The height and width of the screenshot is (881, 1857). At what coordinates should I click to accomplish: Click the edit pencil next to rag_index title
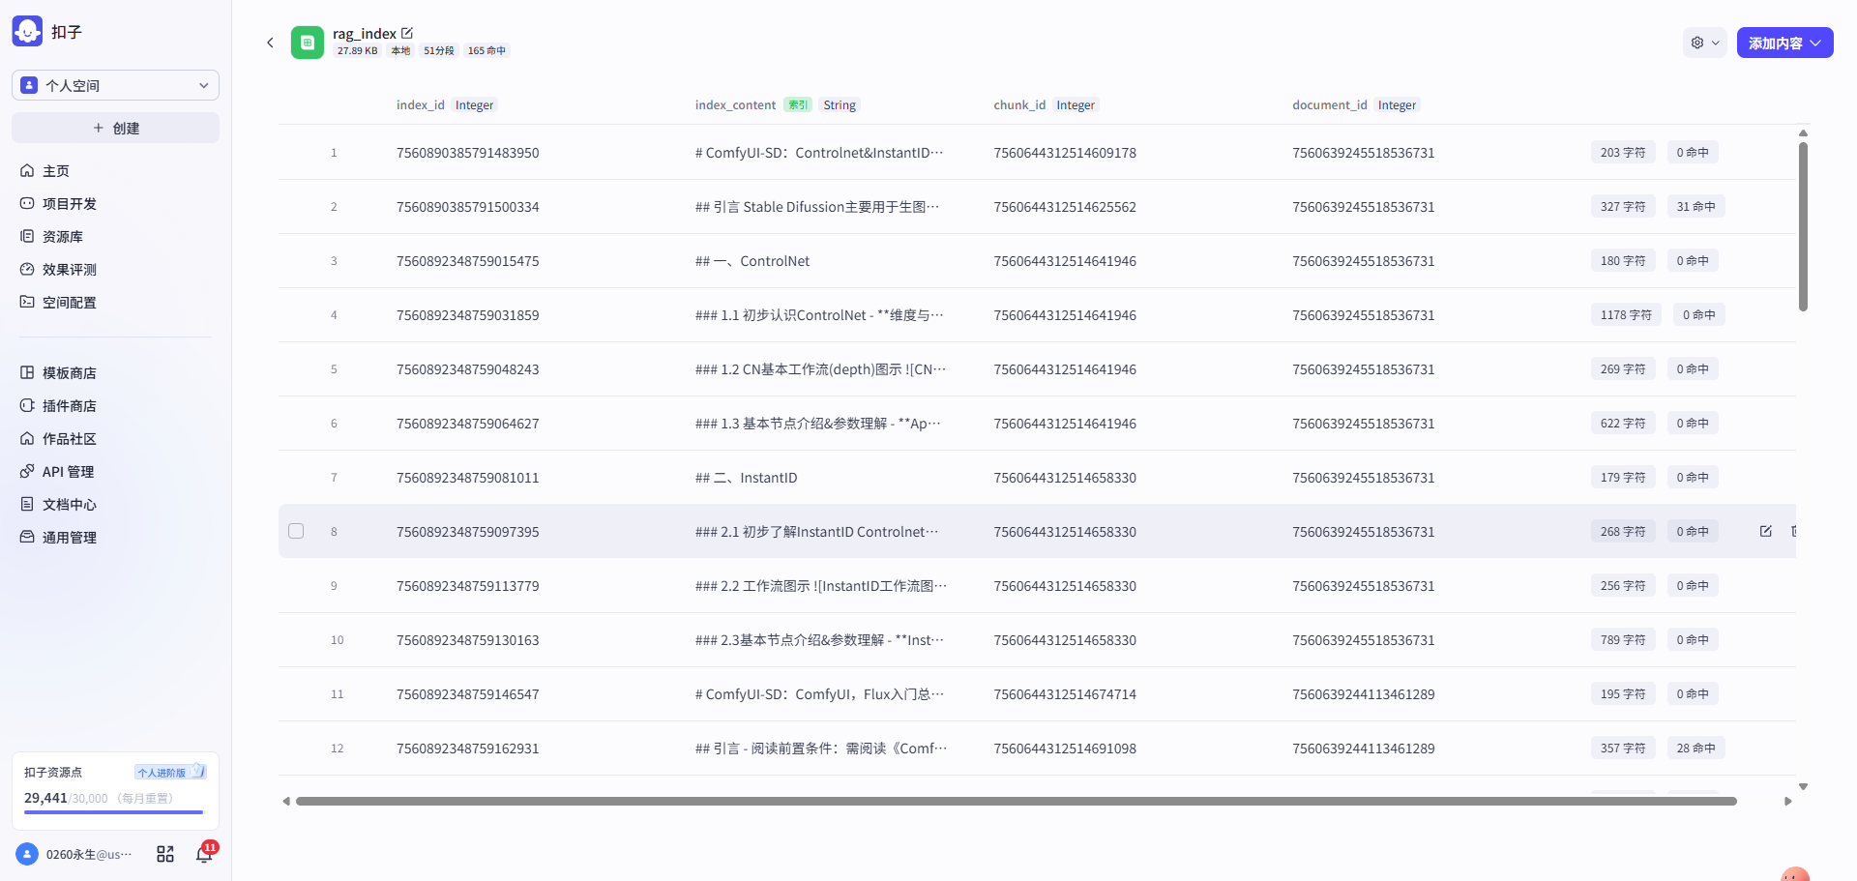tap(407, 33)
